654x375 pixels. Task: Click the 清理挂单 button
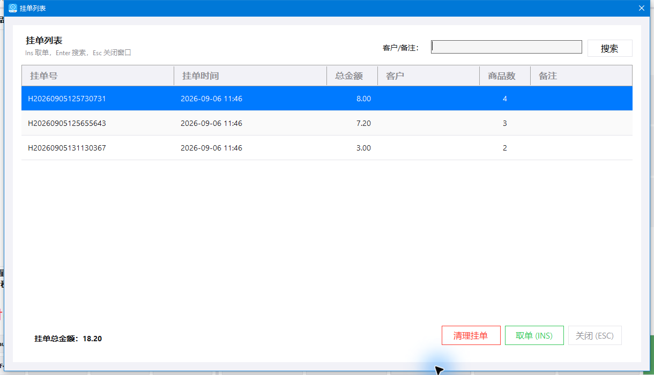471,335
